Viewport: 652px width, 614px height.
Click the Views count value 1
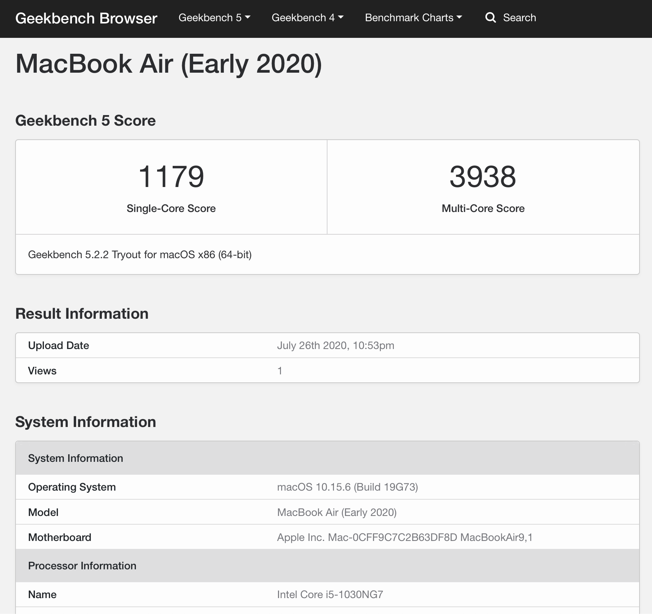tap(280, 371)
